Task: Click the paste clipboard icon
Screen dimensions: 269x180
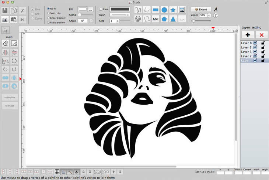Action: [x=14, y=20]
